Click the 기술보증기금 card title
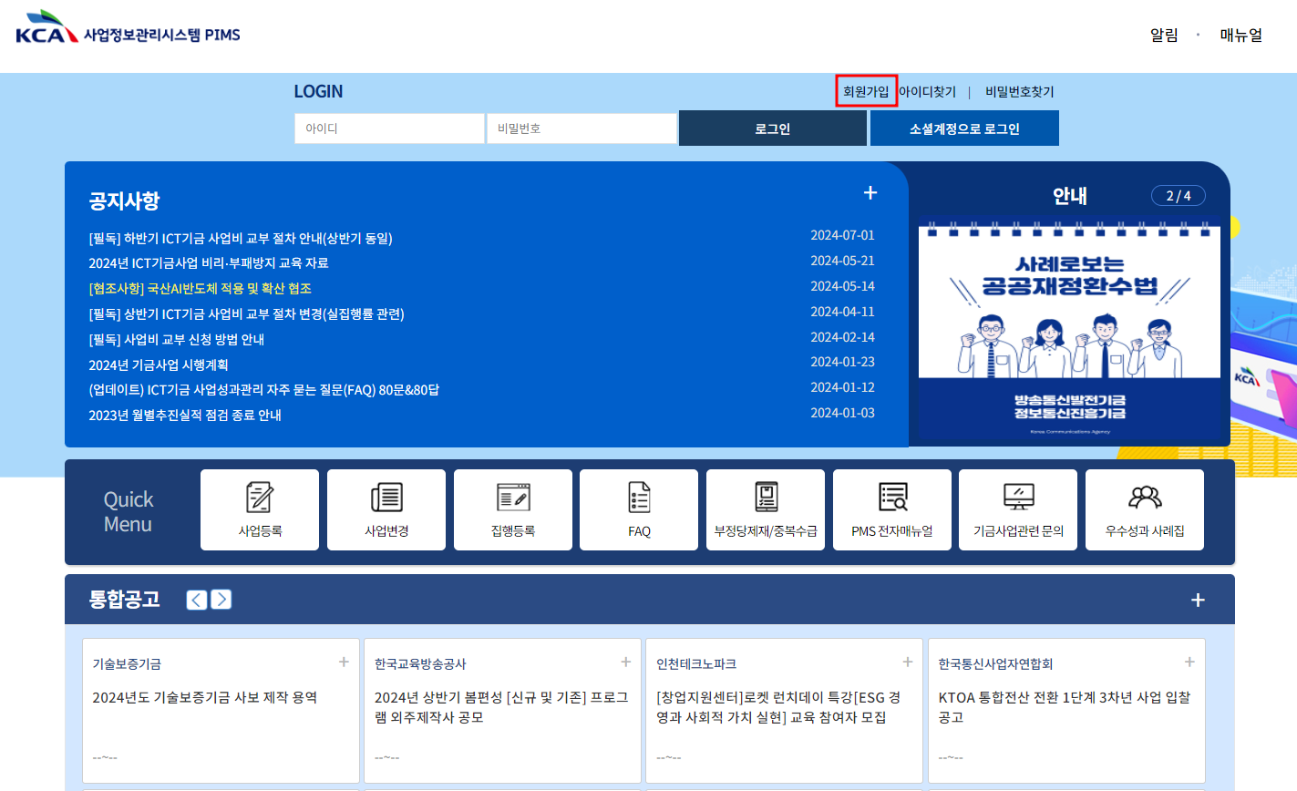Viewport: 1297px width, 791px height. click(x=127, y=664)
